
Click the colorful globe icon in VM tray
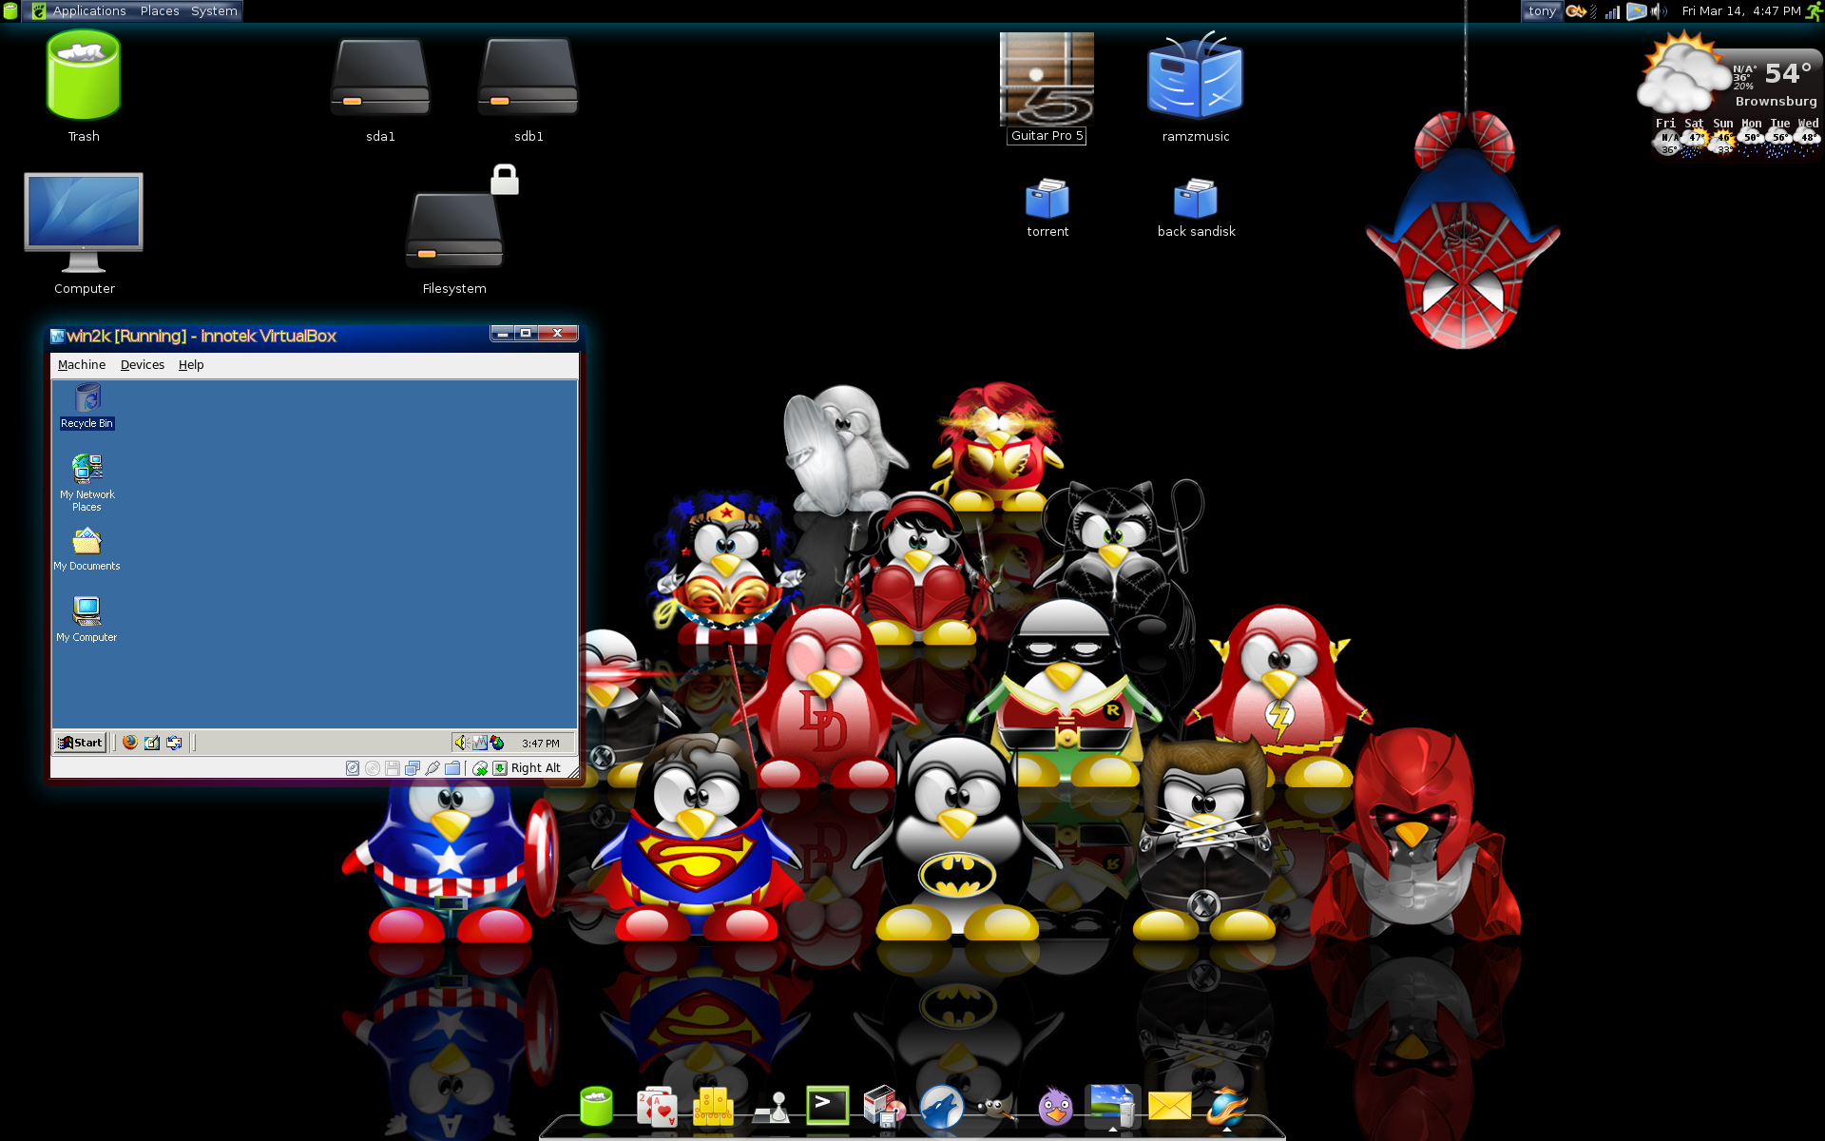(x=496, y=743)
